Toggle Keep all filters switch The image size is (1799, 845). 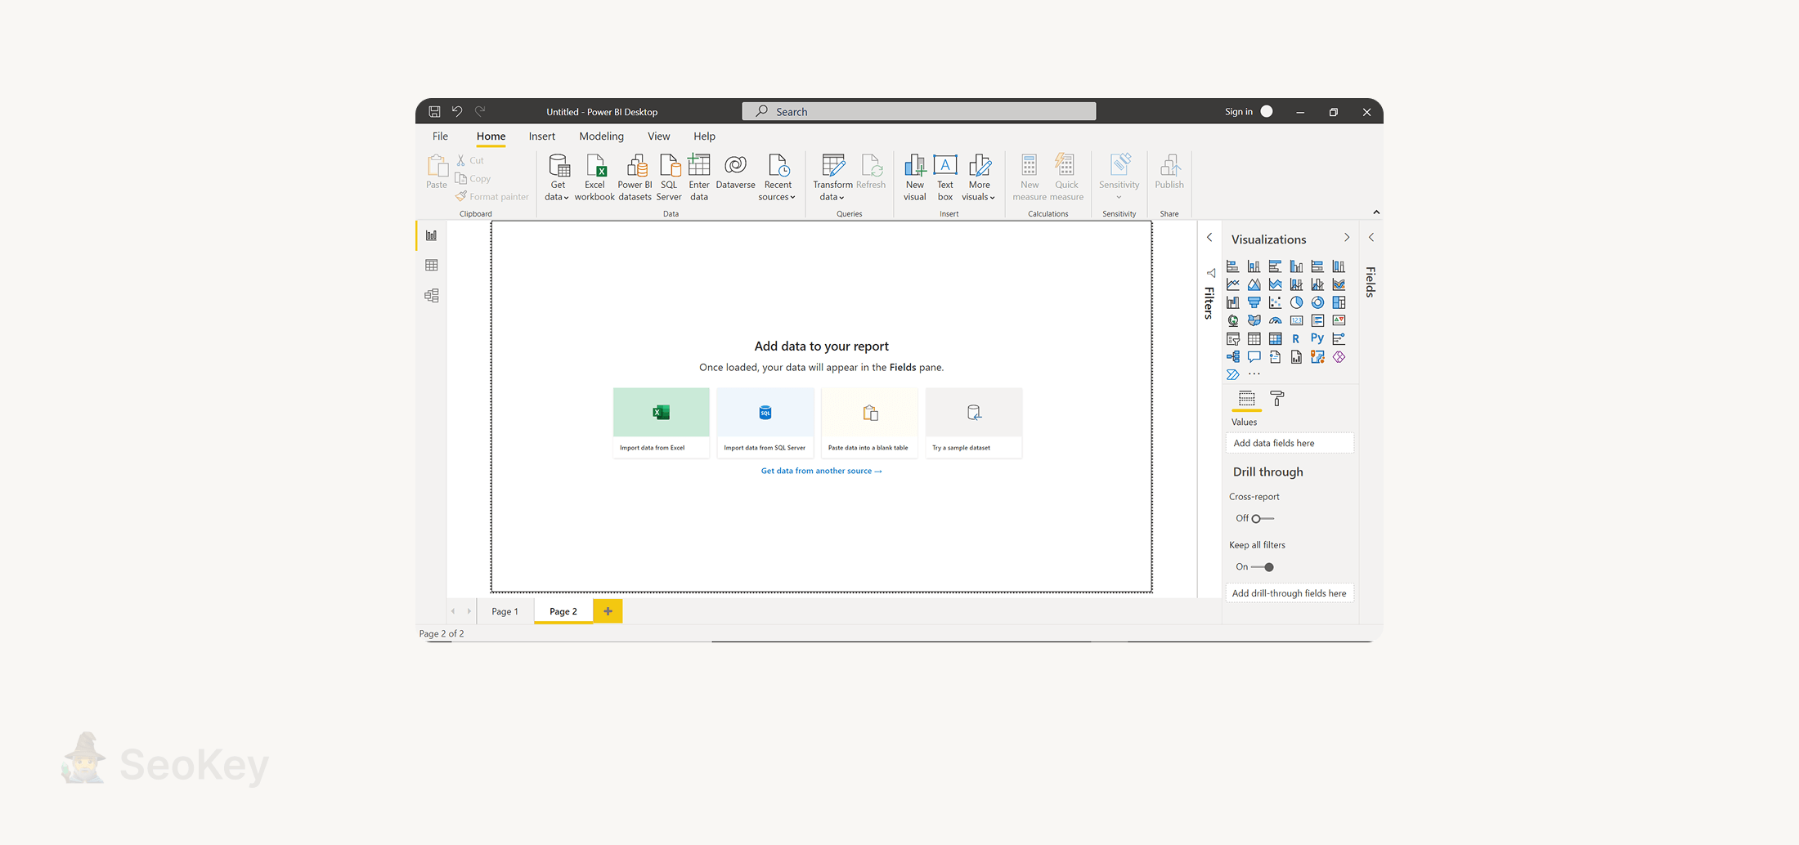[x=1263, y=567]
